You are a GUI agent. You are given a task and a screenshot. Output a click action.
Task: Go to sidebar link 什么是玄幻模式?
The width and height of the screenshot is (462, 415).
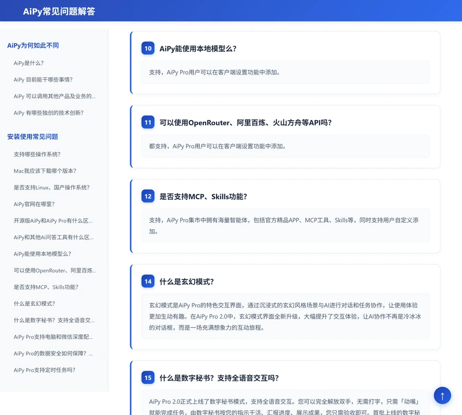34,304
